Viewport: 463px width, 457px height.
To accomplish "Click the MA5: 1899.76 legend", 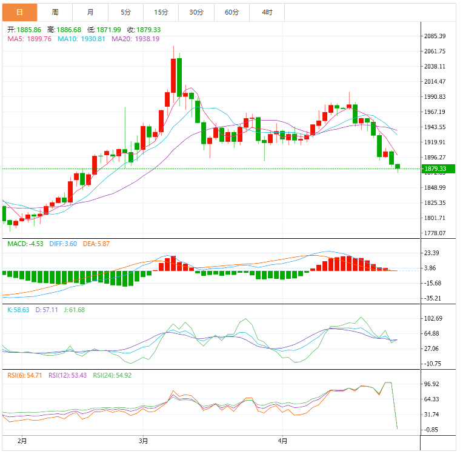I will pos(29,39).
